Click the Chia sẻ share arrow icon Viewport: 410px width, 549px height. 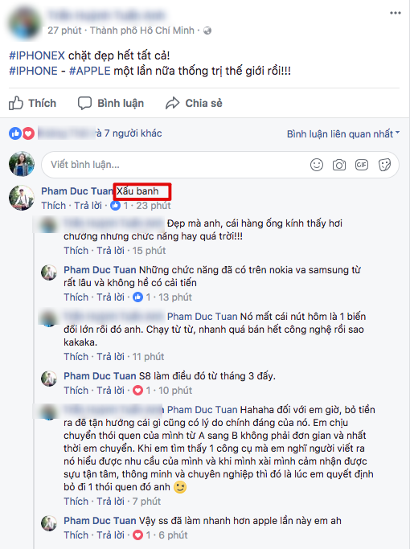click(x=172, y=103)
